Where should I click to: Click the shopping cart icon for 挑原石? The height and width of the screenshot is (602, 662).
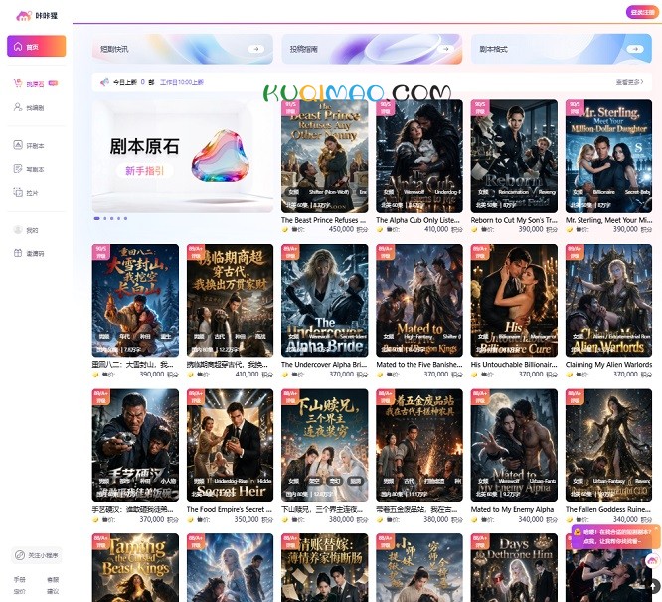[x=18, y=83]
